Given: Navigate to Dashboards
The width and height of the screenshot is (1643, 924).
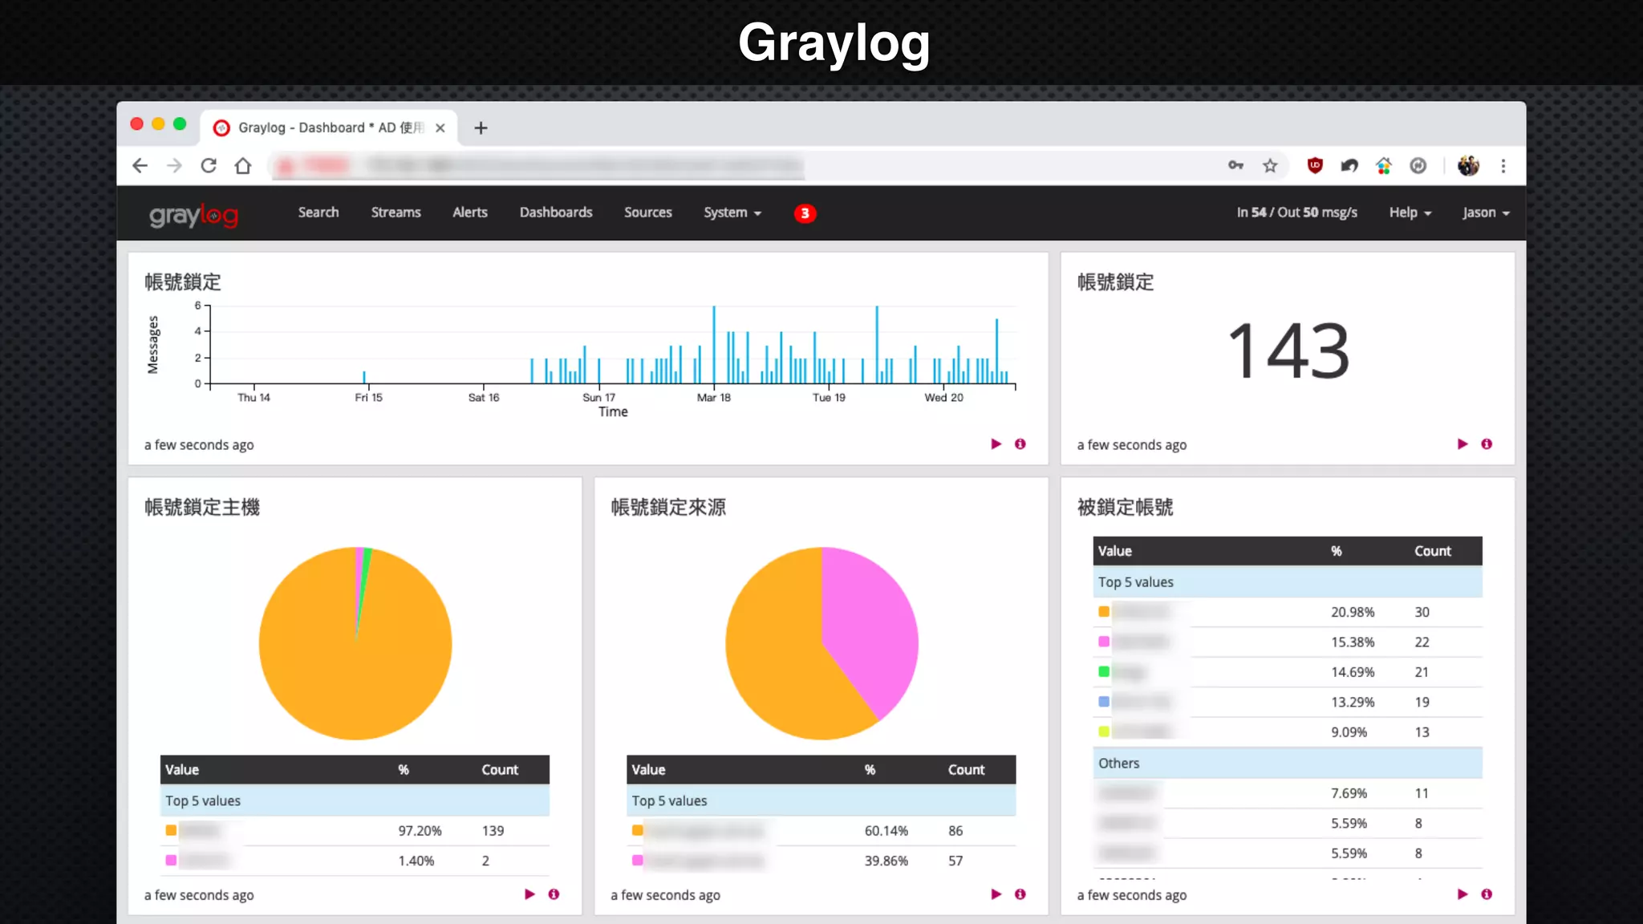Looking at the screenshot, I should coord(556,213).
